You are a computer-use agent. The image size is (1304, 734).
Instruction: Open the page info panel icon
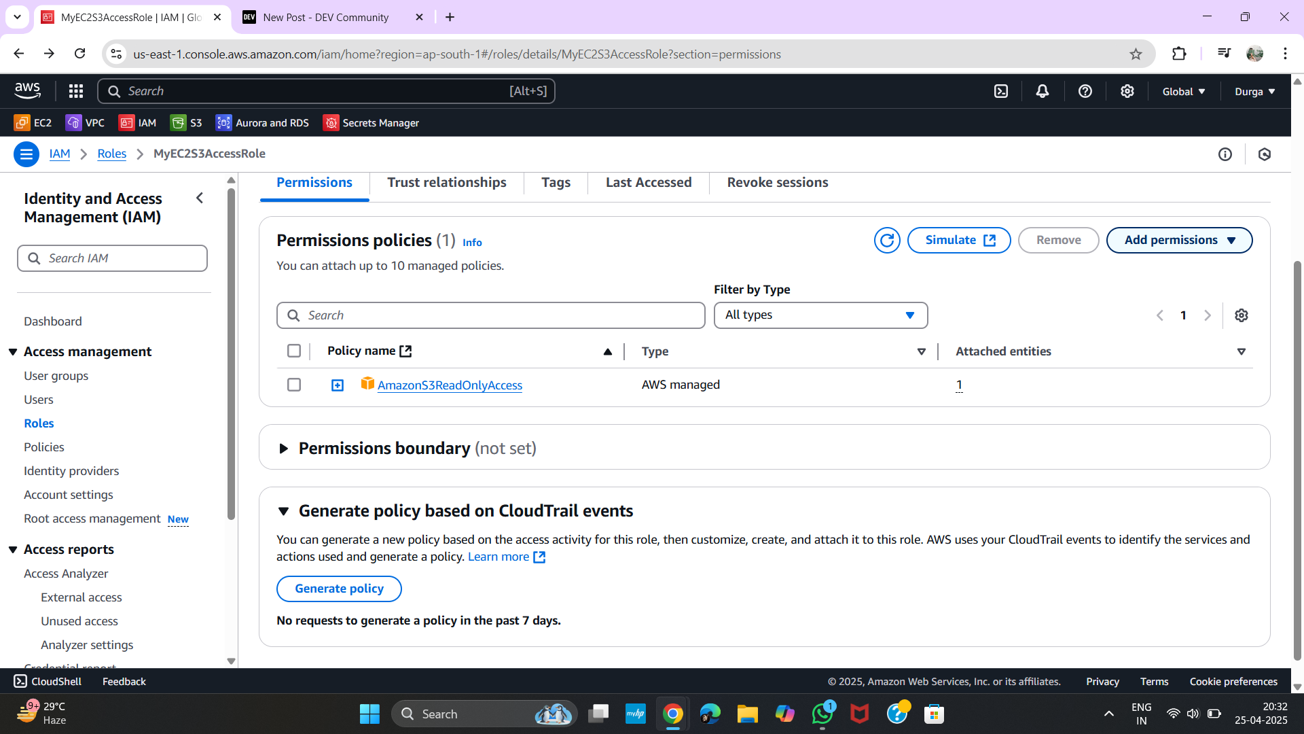point(1225,154)
